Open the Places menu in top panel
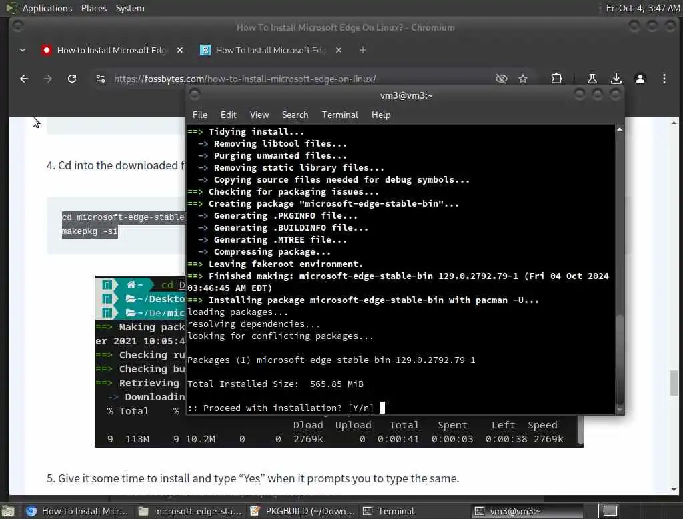The image size is (683, 519). (x=93, y=8)
